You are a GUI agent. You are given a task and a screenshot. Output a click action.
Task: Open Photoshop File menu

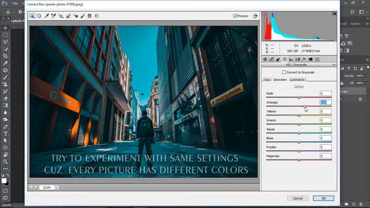[15, 3]
